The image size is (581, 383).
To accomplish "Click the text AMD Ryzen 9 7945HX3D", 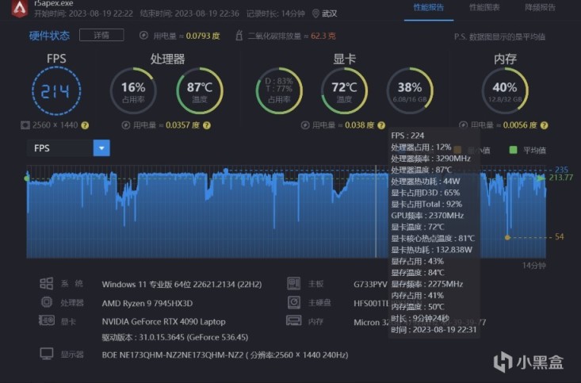I will (147, 303).
